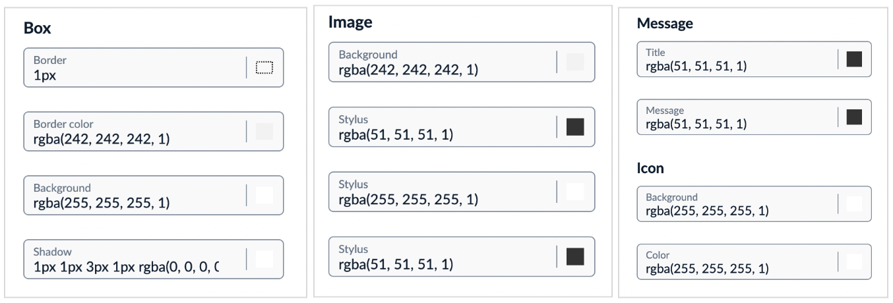Open the white Stylus color swatch
This screenshot has height=303, width=893.
[575, 192]
